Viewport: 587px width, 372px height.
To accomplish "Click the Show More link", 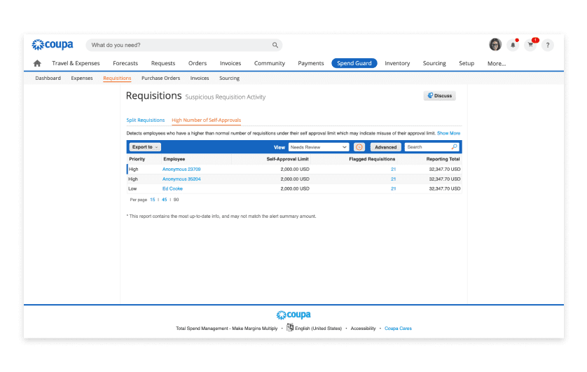I will pyautogui.click(x=448, y=133).
